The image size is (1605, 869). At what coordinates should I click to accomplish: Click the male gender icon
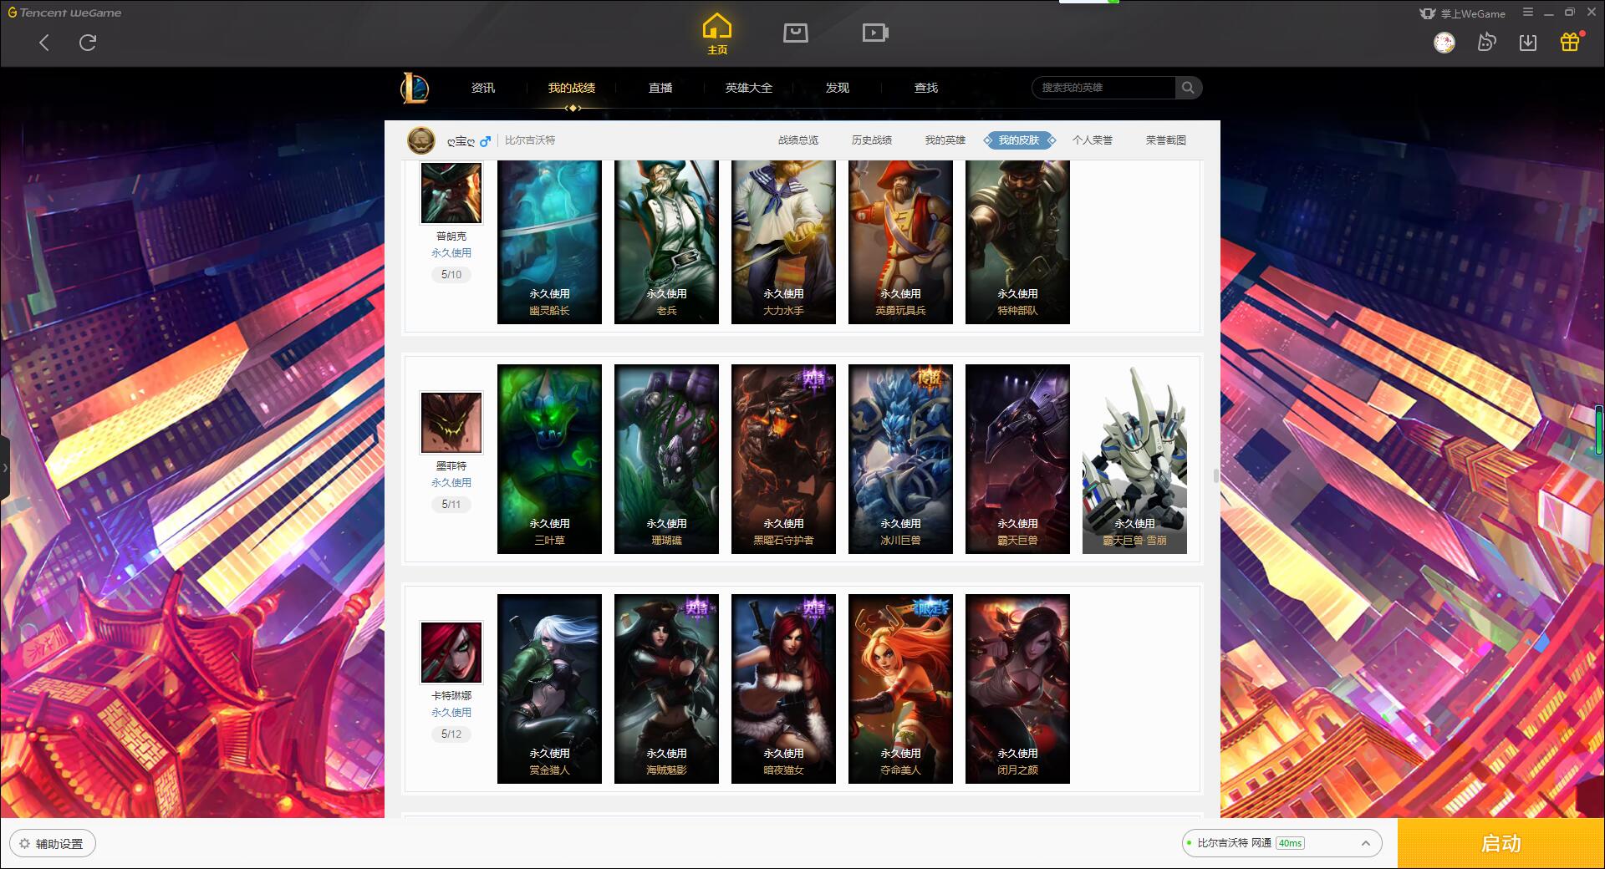click(485, 140)
